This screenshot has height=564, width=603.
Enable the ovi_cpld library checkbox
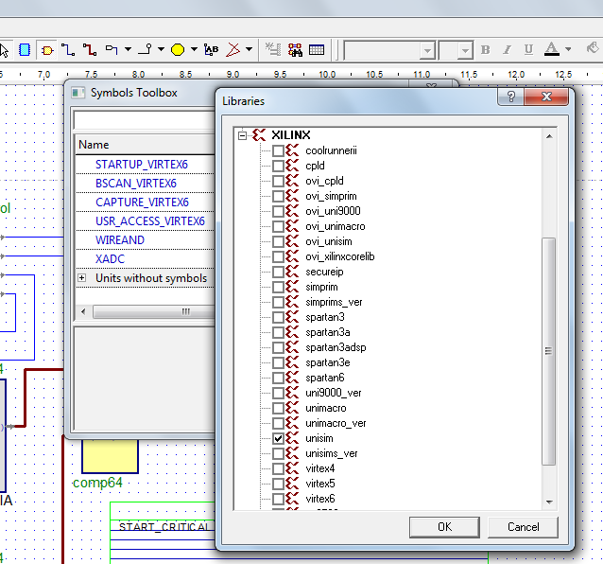[x=278, y=181]
